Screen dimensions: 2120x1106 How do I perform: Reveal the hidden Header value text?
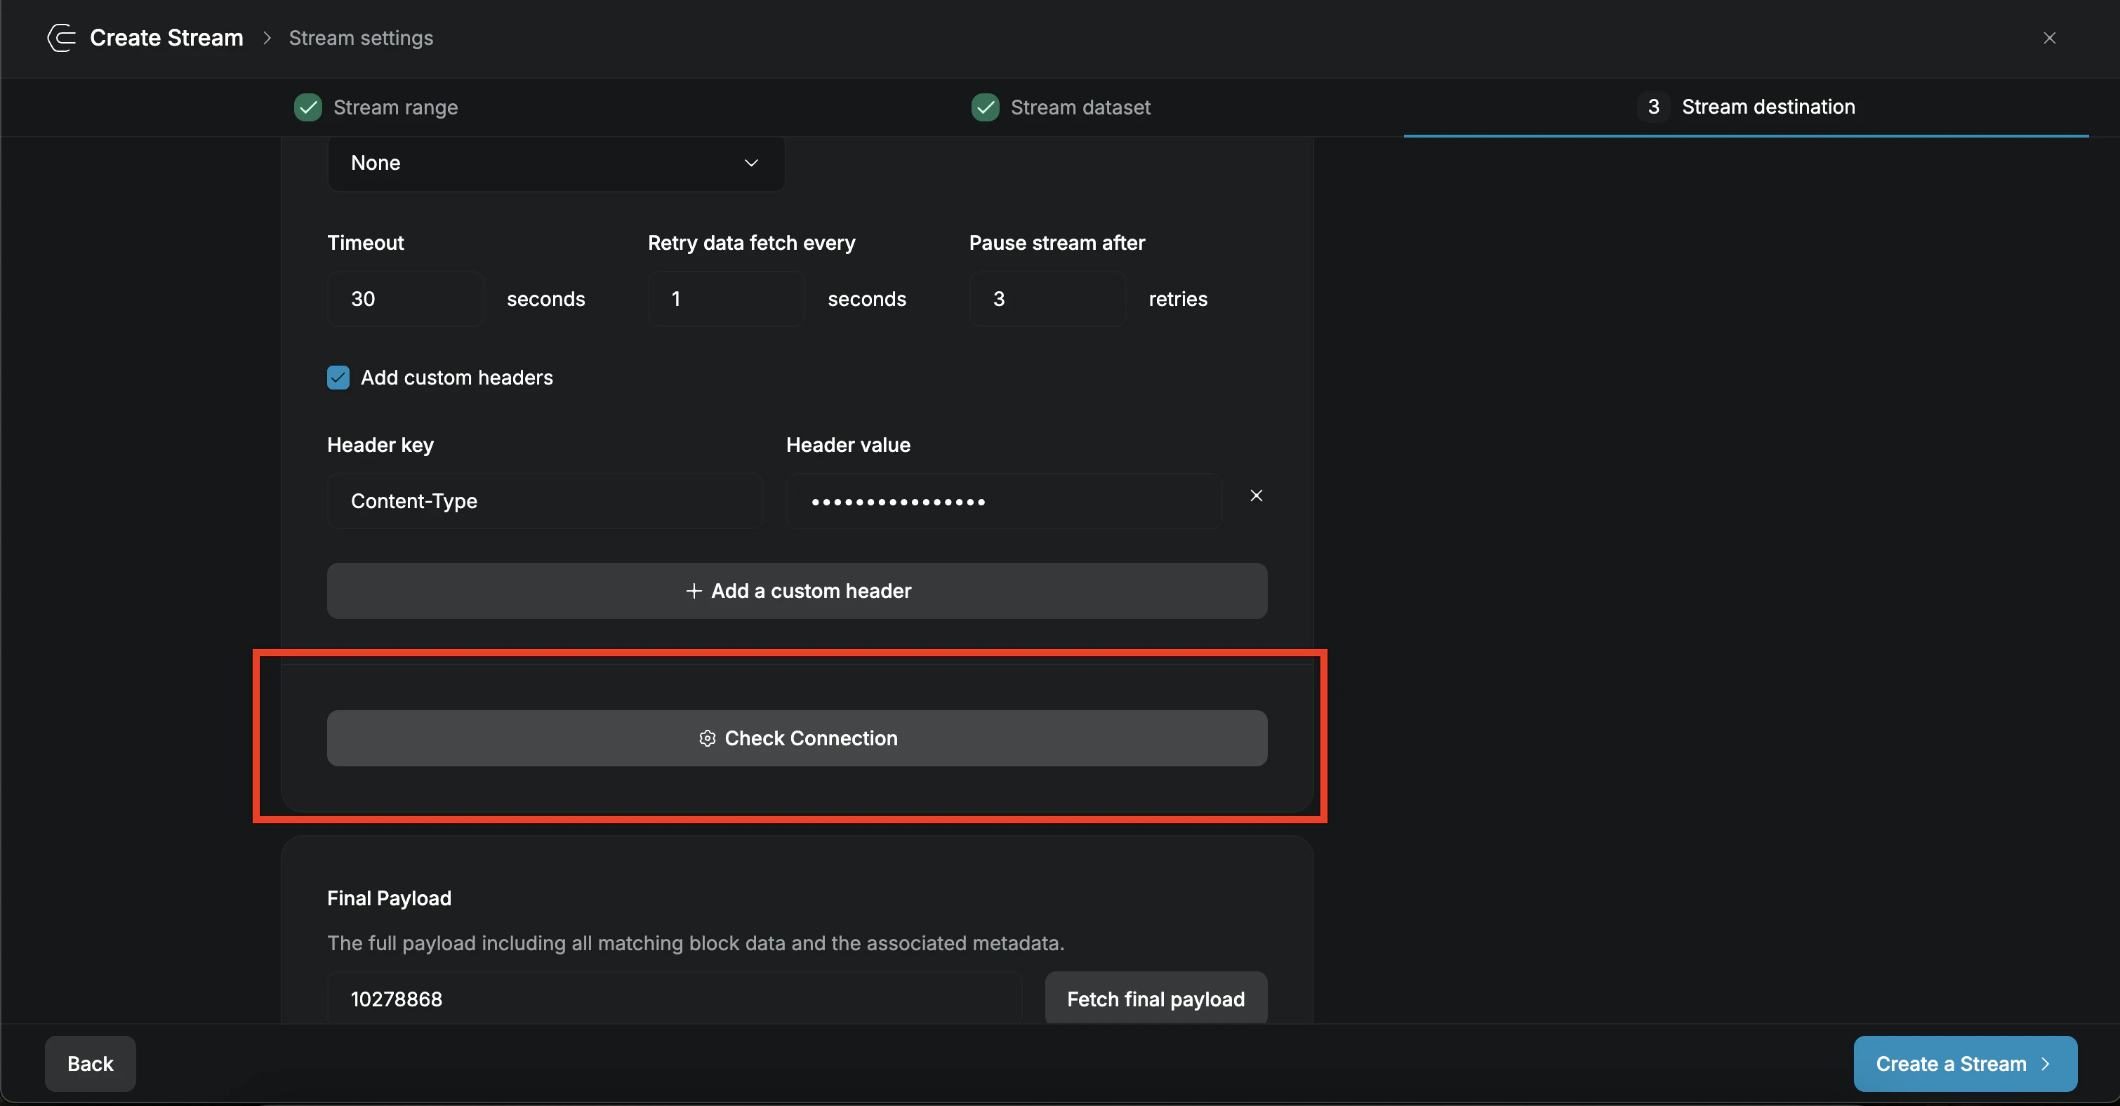coord(1002,501)
